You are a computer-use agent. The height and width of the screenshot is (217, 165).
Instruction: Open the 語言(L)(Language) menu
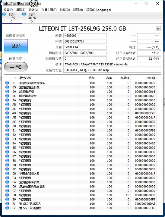coord(99,10)
